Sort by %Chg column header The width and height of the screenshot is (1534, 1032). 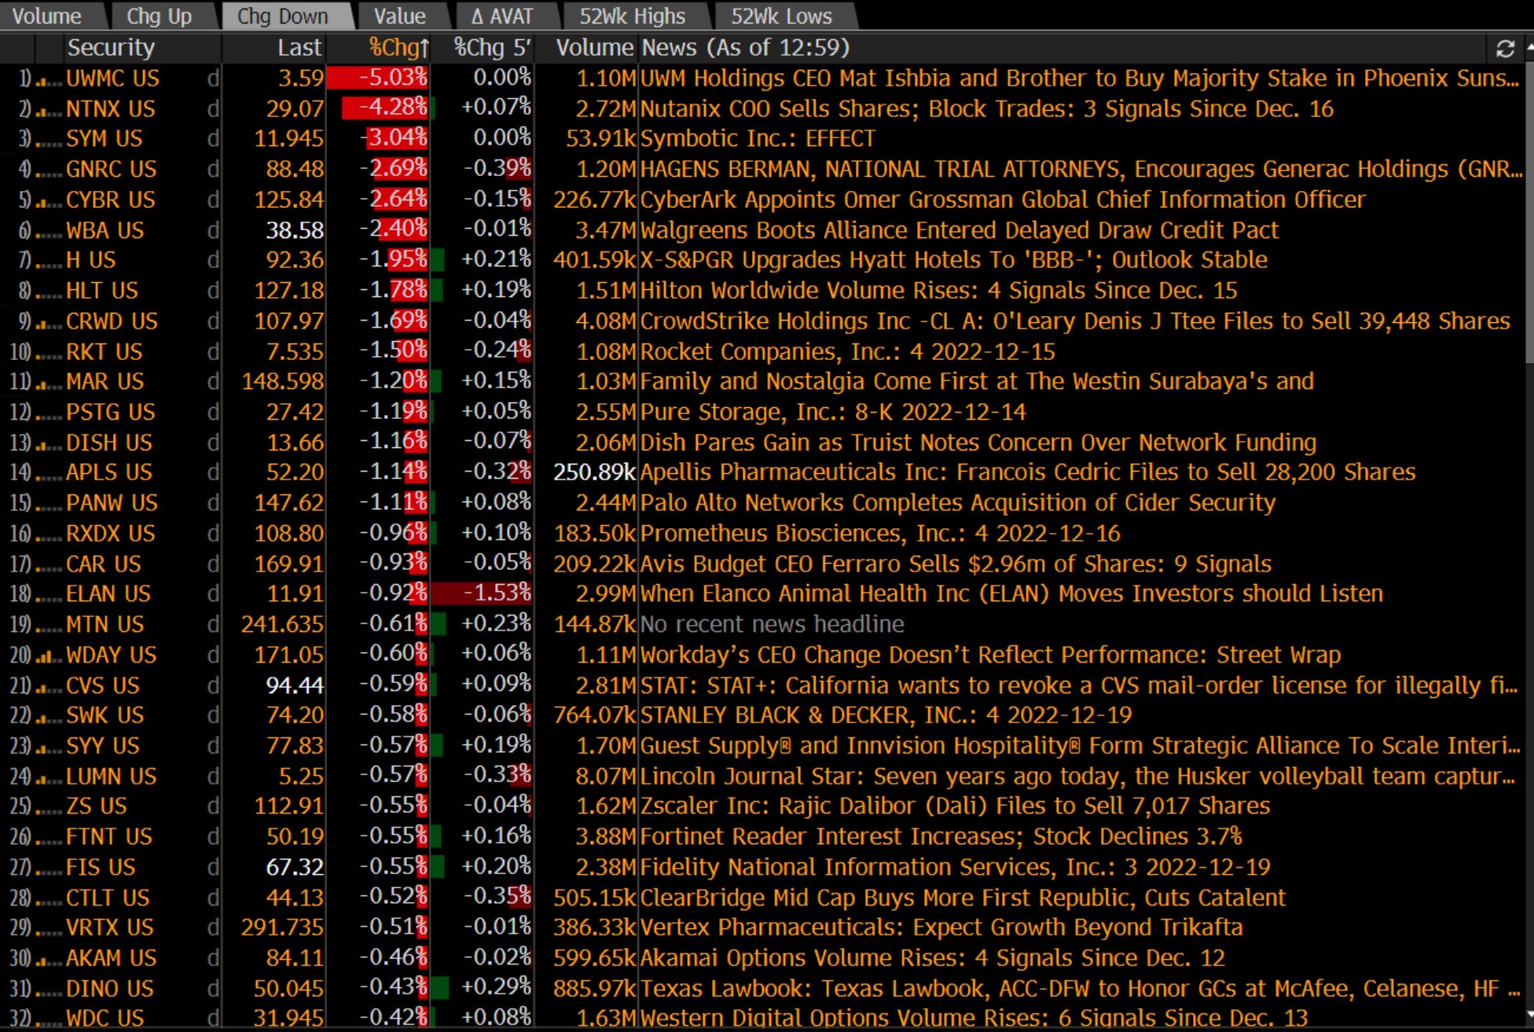[399, 48]
